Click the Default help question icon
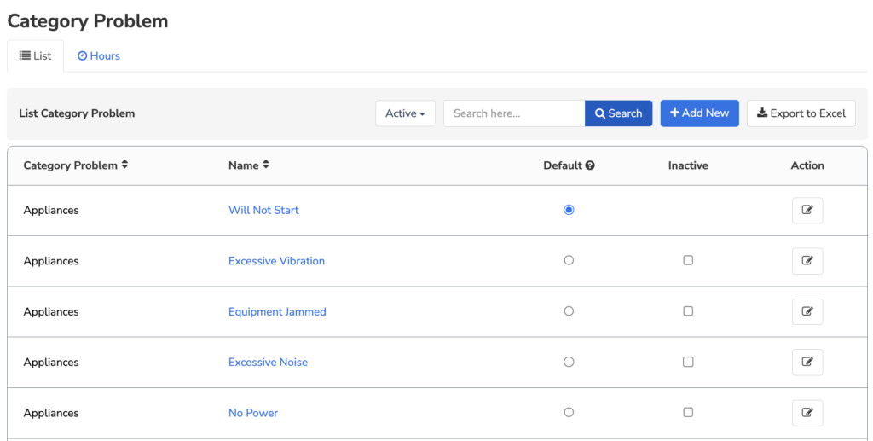 point(590,165)
